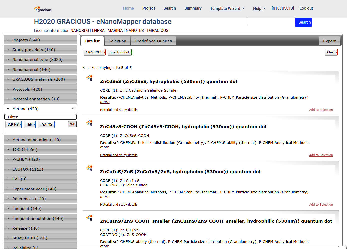Click the logo icon beside ZnCdSeS hydrophobic result
Viewport: 347px width, 249px height.
[90, 78]
